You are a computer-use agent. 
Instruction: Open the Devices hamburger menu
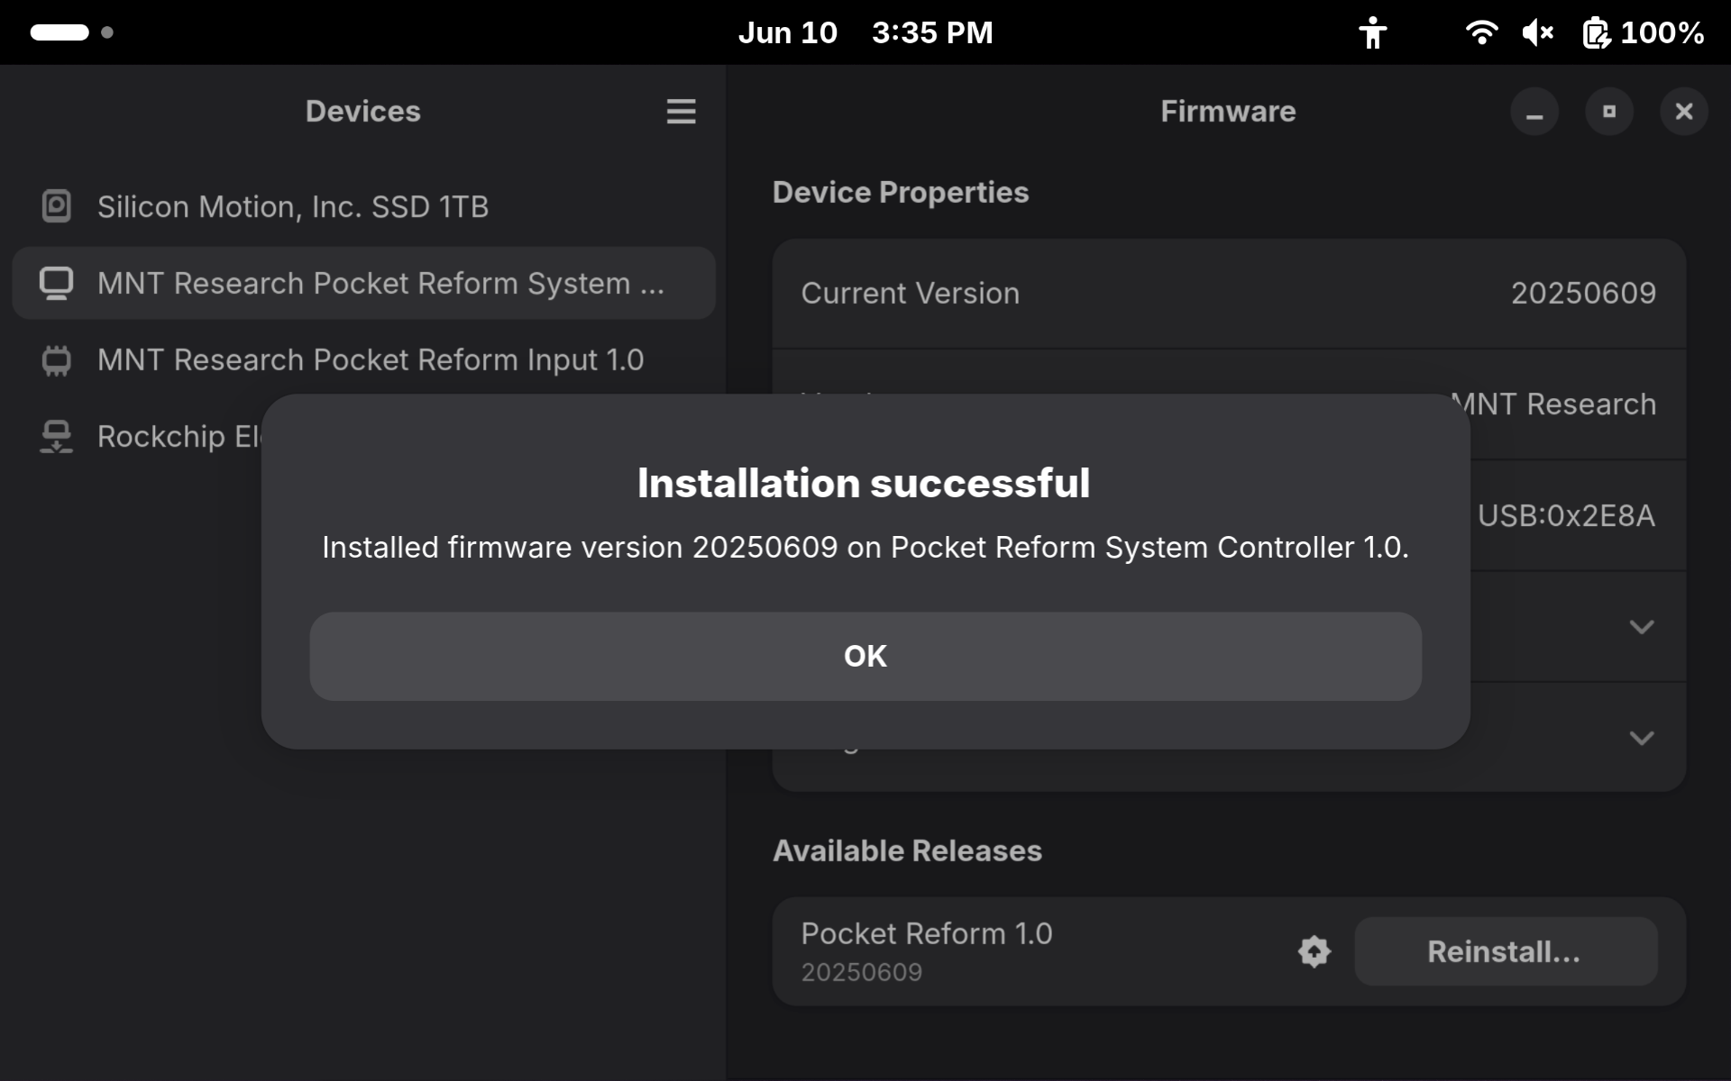681,112
